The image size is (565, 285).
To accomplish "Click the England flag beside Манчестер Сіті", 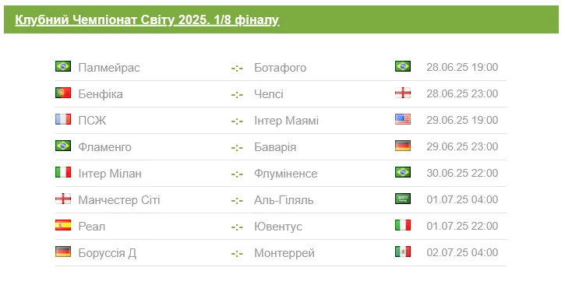I will click(x=63, y=199).
